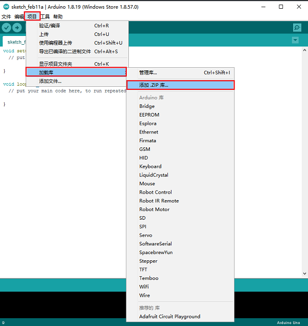
Task: Include the GSM library
Action: click(180, 149)
